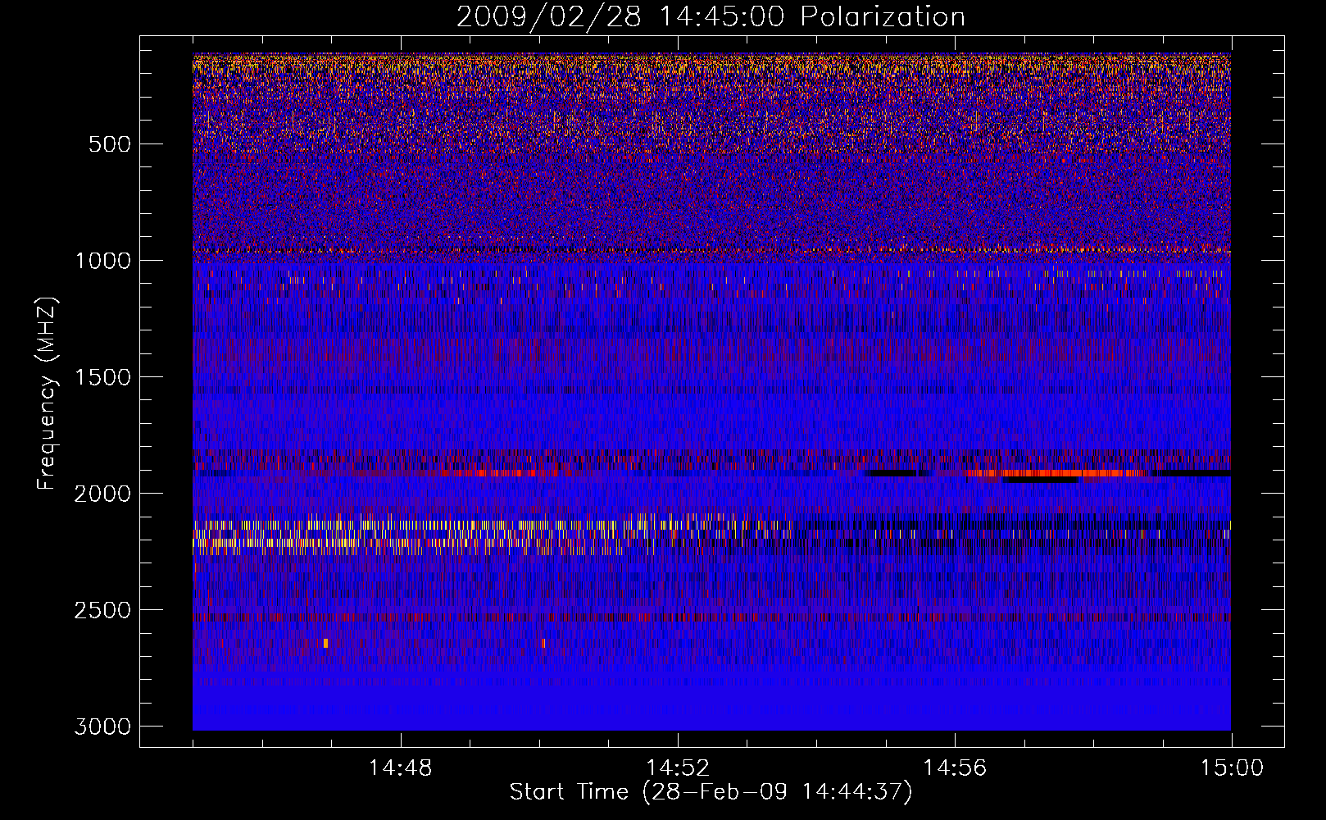Click the plot title '2009/02/28 14:45:00 Polarization'
The height and width of the screenshot is (820, 1326).
(711, 16)
